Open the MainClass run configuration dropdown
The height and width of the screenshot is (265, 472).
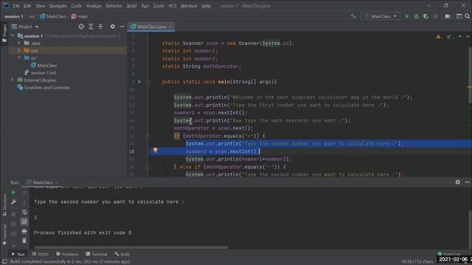pos(381,16)
